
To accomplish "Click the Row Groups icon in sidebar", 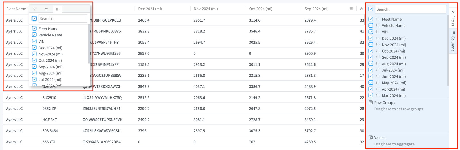I will pos(371,102).
